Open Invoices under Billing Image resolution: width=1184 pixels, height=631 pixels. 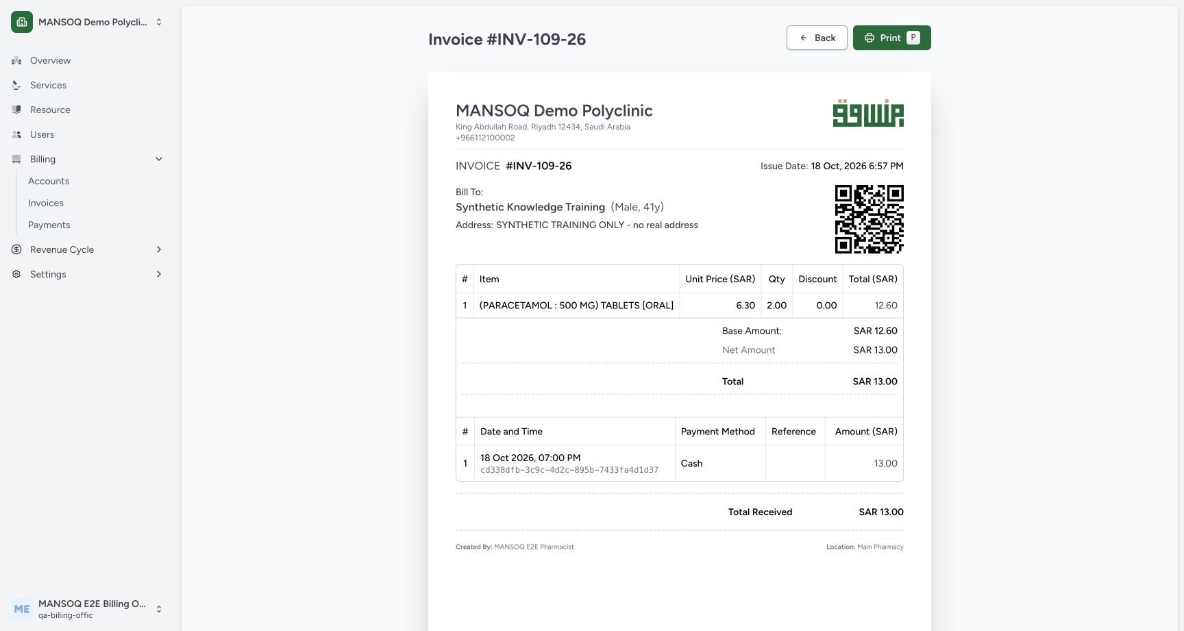point(46,203)
